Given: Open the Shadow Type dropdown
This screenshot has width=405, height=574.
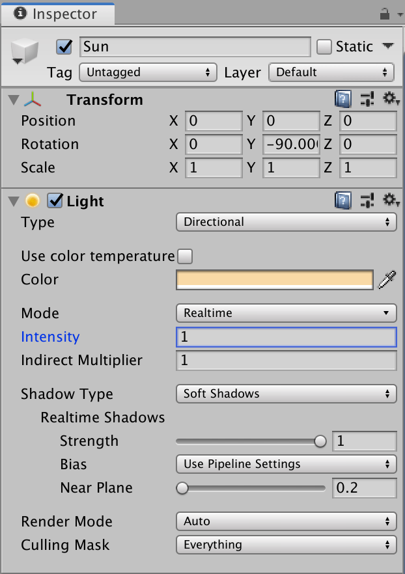Looking at the screenshot, I should (286, 394).
